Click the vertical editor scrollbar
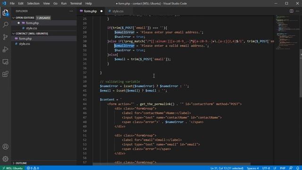Viewport: 302px width, 170px height. point(301,73)
